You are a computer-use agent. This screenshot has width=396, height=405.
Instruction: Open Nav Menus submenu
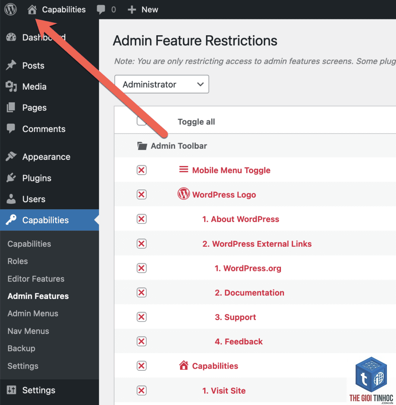pyautogui.click(x=28, y=331)
